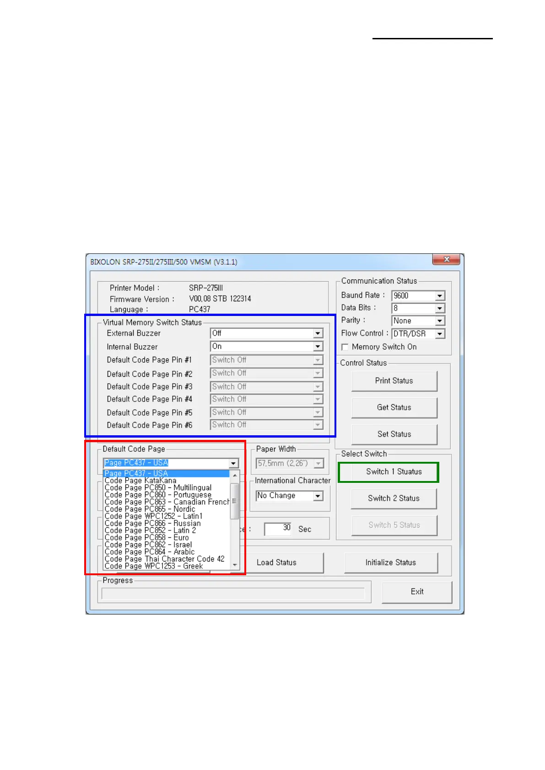
Task: Click the code page list scroll-up arrow
Action: [235, 476]
